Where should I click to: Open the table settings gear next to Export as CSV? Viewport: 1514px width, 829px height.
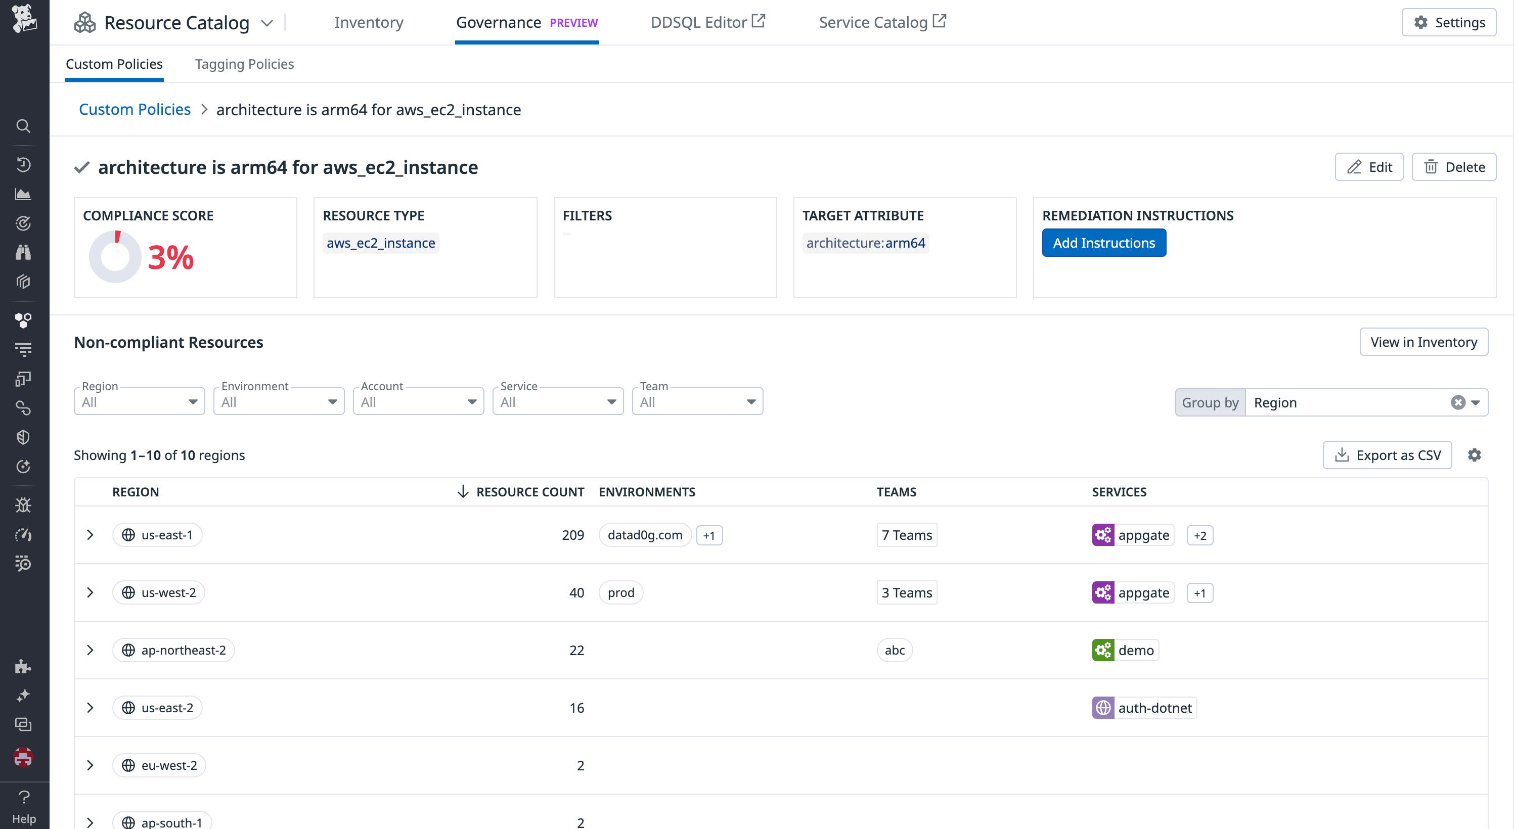(x=1476, y=455)
